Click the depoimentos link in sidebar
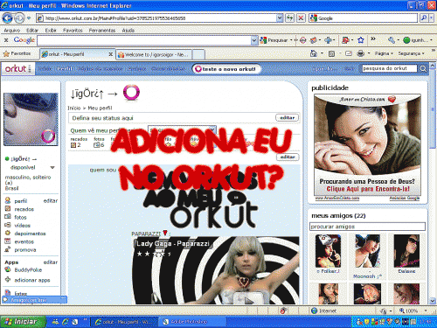This screenshot has width=437, height=328. (x=30, y=234)
